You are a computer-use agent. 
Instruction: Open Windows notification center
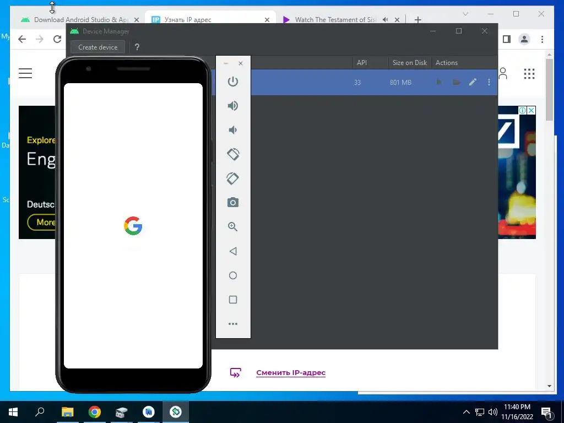pyautogui.click(x=546, y=412)
